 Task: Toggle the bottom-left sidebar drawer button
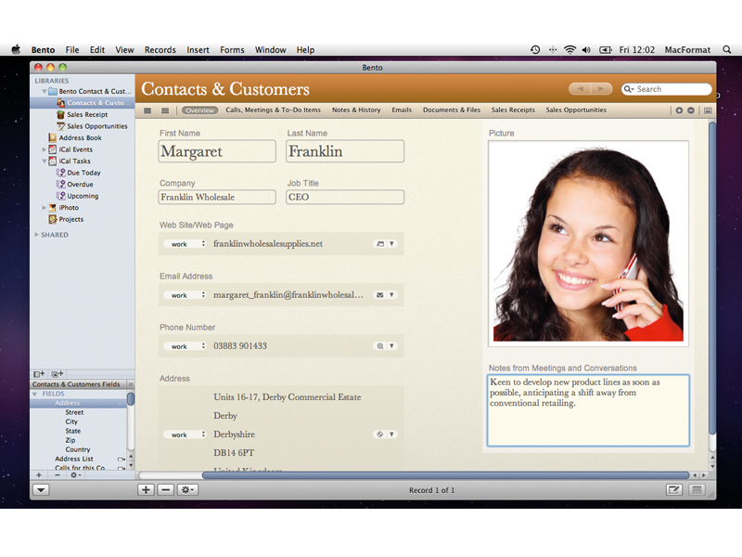[41, 490]
